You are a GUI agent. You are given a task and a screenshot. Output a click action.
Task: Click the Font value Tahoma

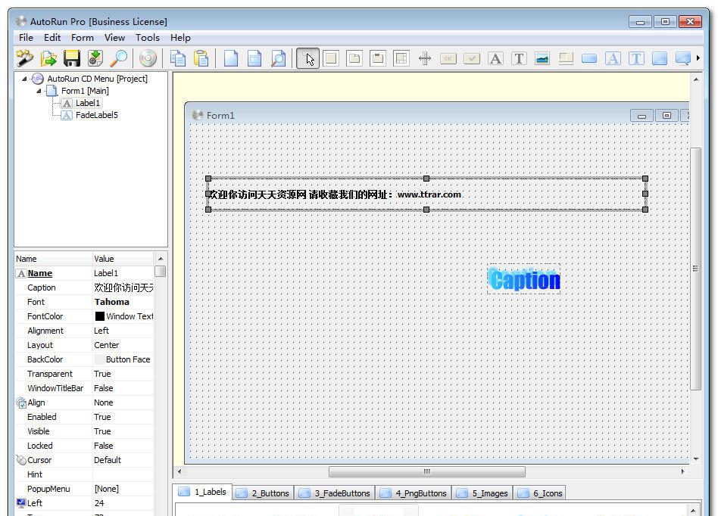123,302
